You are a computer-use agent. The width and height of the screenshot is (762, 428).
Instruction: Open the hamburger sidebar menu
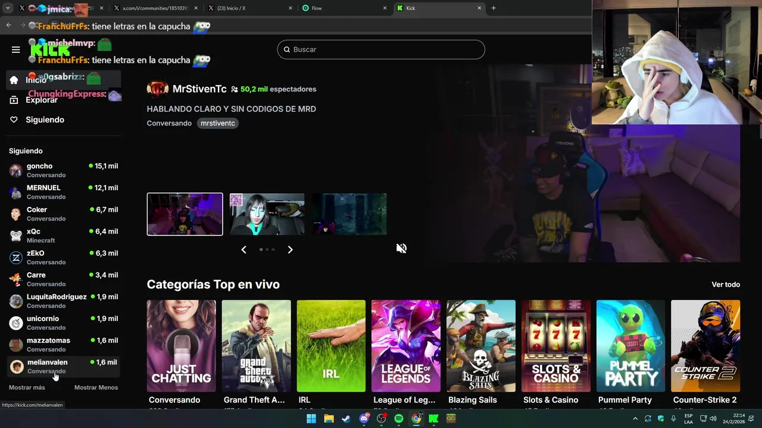[x=16, y=49]
